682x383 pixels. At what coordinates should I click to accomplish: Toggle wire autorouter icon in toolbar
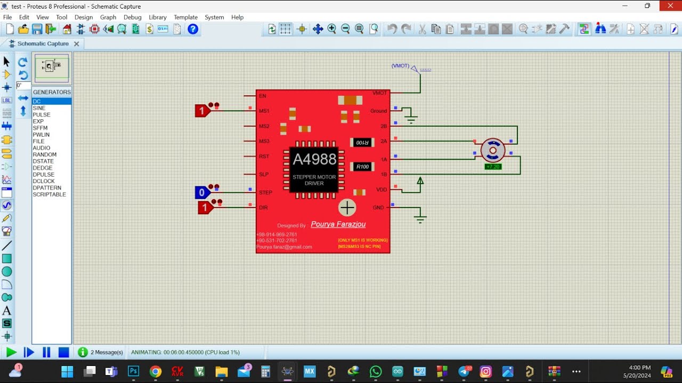click(x=585, y=29)
